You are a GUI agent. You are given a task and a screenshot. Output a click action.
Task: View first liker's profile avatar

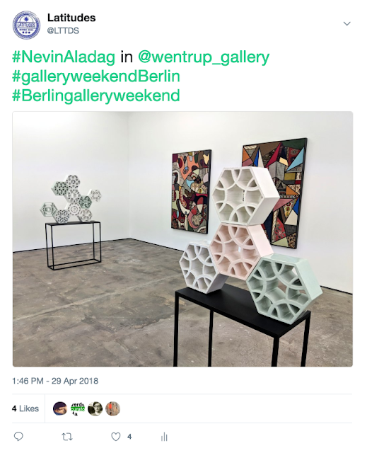coord(59,408)
